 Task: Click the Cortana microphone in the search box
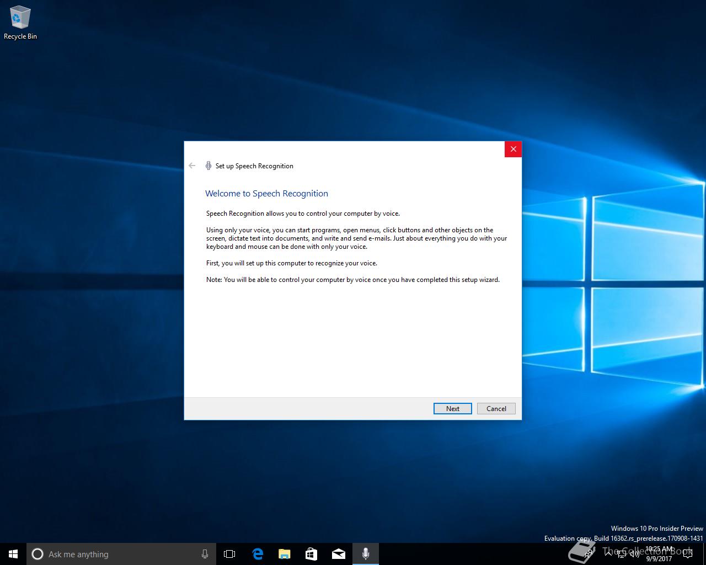205,554
